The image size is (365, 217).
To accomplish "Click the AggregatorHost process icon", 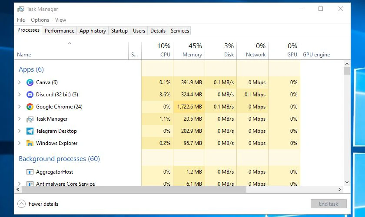I will point(30,172).
